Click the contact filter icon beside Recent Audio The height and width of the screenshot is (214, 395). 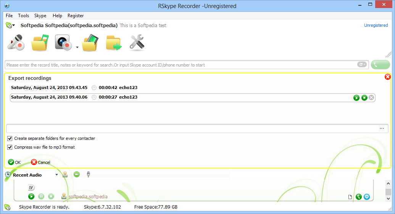pos(65,174)
